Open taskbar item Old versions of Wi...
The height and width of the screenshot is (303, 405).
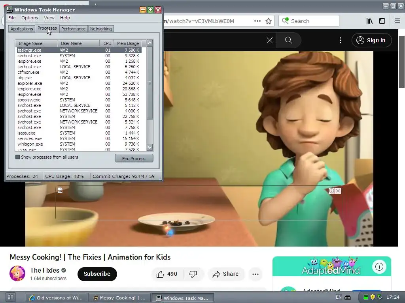coord(56,297)
